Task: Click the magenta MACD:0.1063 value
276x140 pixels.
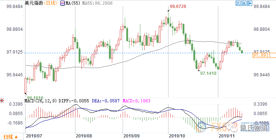Action: click(136, 101)
